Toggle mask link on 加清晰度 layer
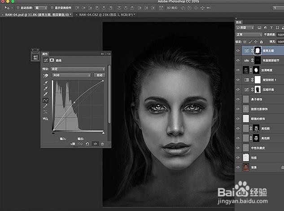The image size is (284, 211). (251, 70)
